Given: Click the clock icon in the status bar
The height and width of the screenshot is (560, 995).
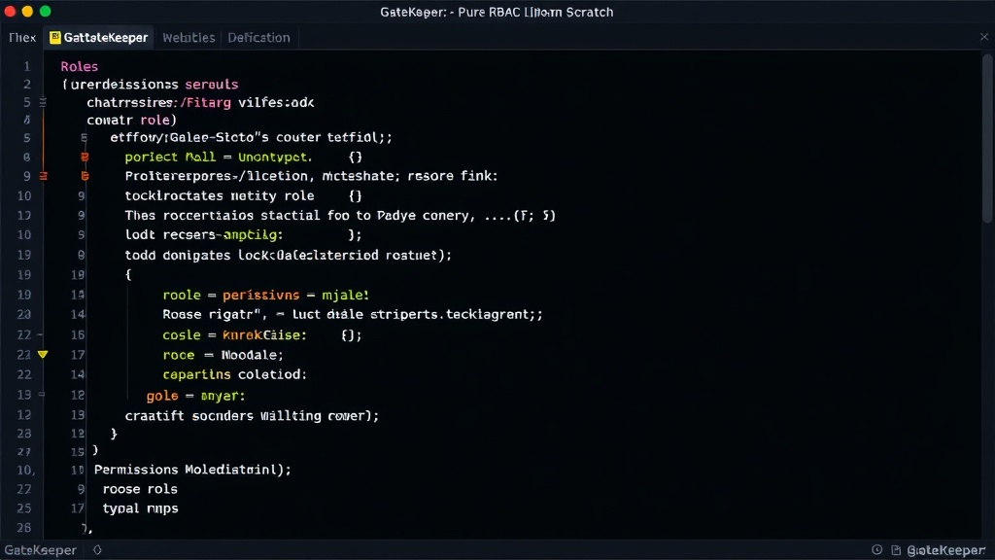Looking at the screenshot, I should pos(877,550).
